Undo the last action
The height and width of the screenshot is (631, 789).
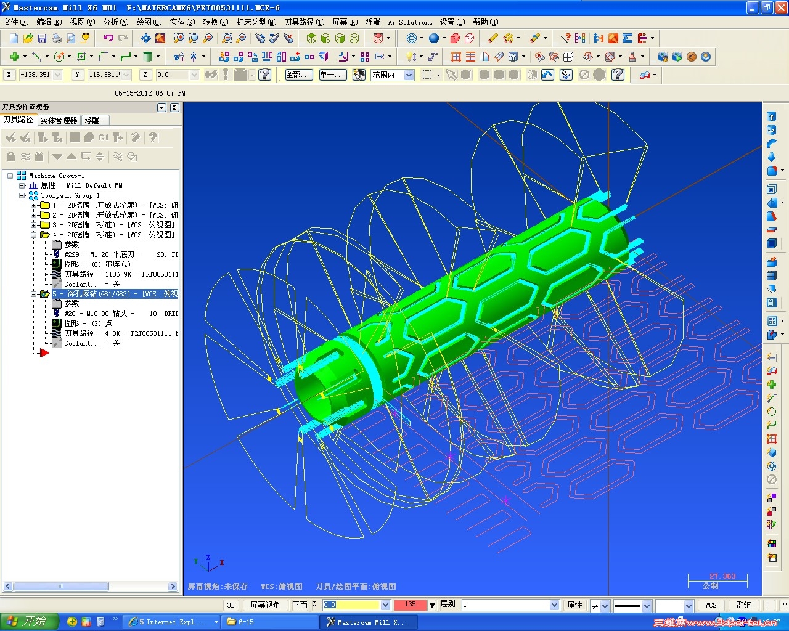(x=108, y=38)
